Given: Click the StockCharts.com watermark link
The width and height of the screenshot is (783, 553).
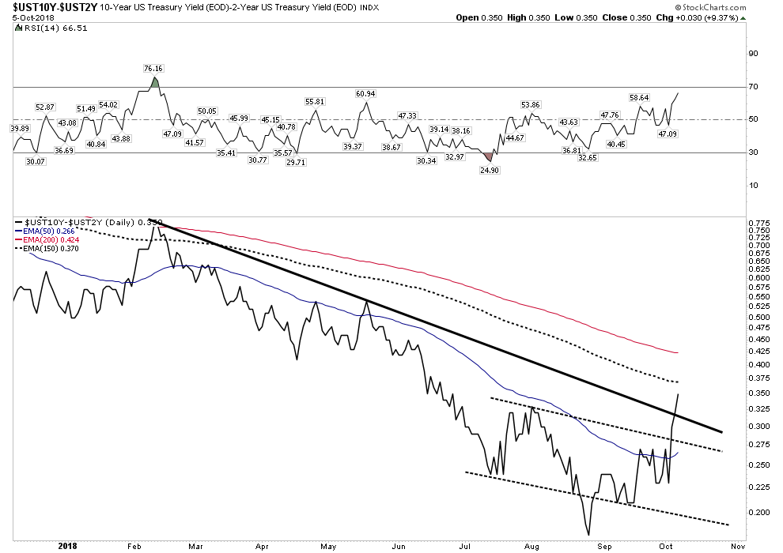Looking at the screenshot, I should pyautogui.click(x=714, y=7).
